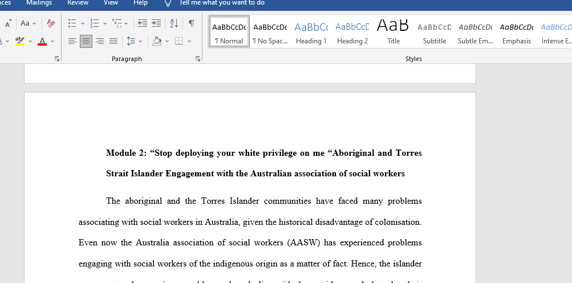Viewport: 572px width, 283px height.
Task: Click the Multilevel List icon
Action: click(x=117, y=23)
